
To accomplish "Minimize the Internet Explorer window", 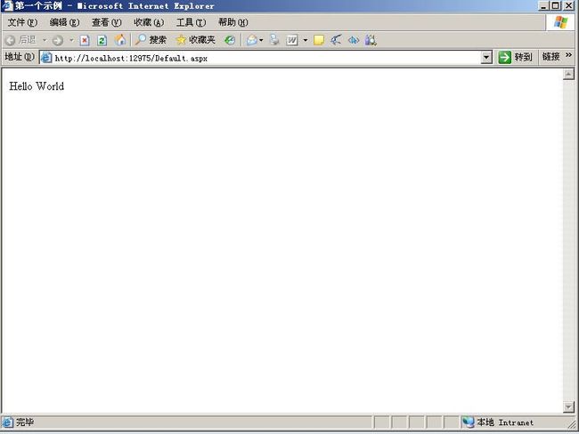I will point(543,5).
